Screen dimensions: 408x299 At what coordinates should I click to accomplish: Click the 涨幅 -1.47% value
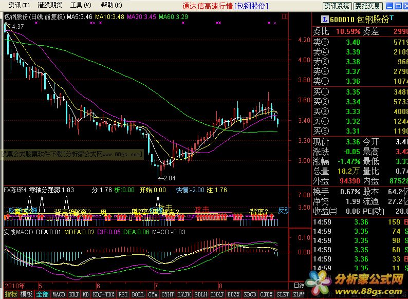(349, 161)
